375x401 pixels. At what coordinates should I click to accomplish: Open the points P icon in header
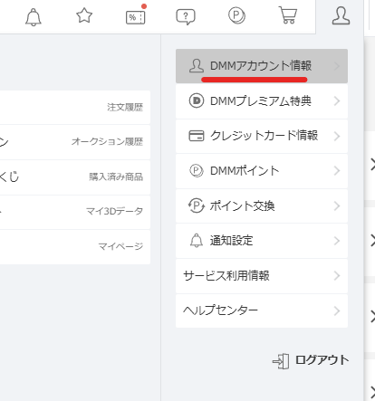tap(236, 15)
